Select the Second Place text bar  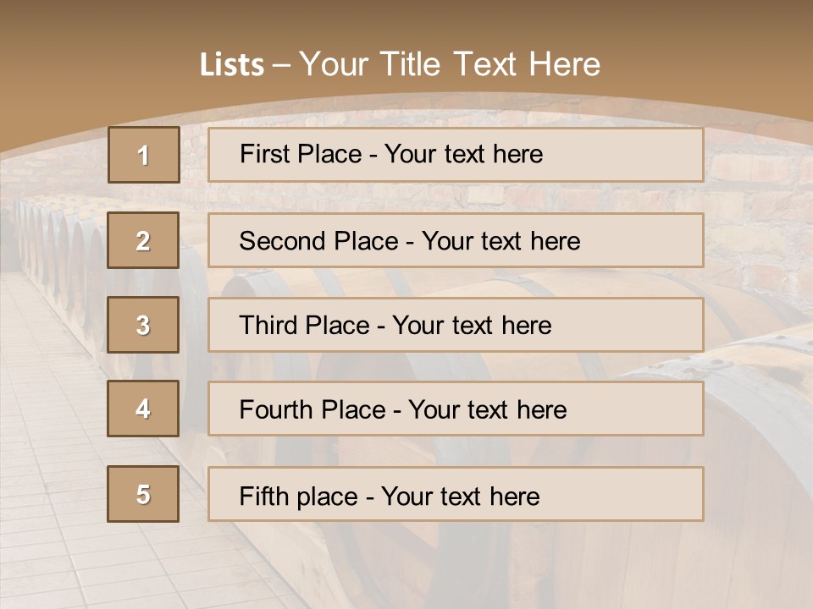click(456, 240)
